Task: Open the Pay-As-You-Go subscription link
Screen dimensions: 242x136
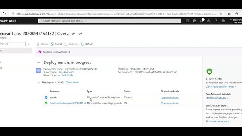Action: [x=67, y=72]
